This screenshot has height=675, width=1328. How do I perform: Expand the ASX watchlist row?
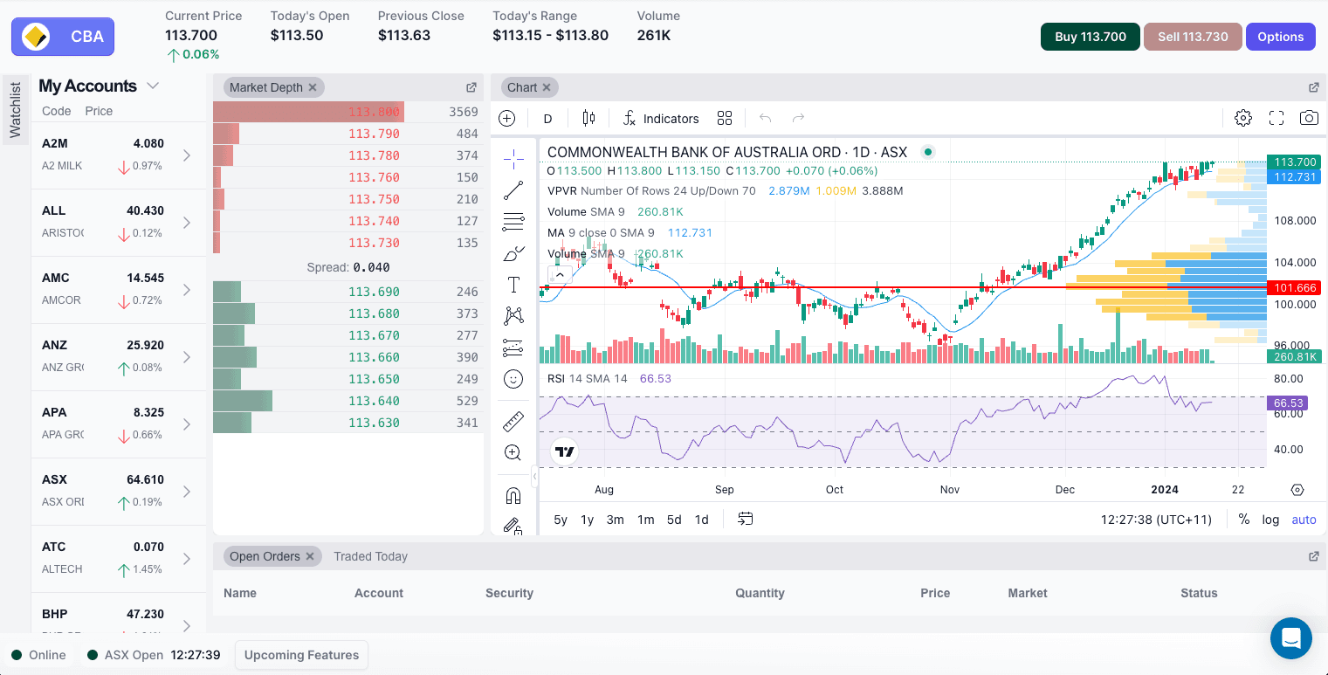click(x=187, y=492)
